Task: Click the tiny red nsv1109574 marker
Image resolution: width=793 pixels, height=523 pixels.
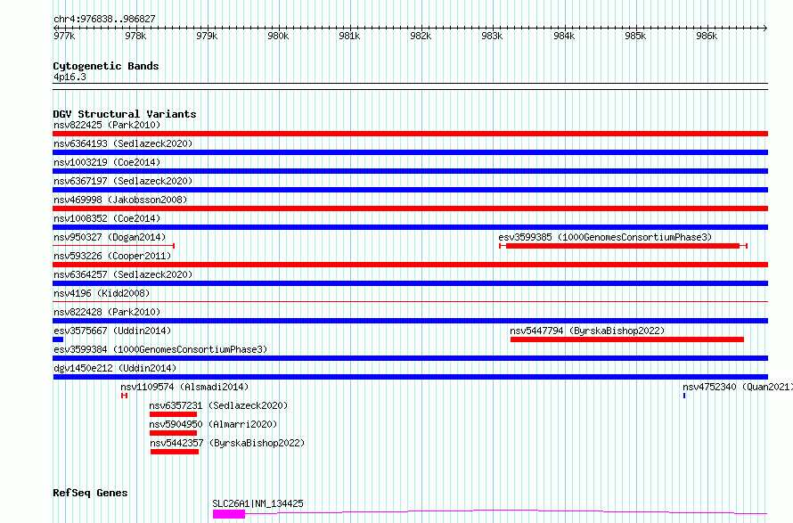Action: tap(124, 396)
